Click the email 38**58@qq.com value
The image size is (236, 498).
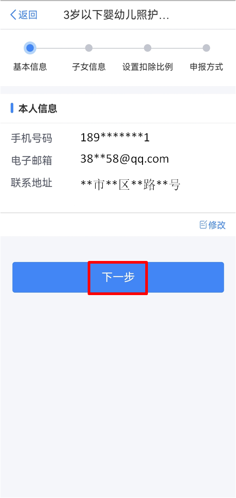125,159
